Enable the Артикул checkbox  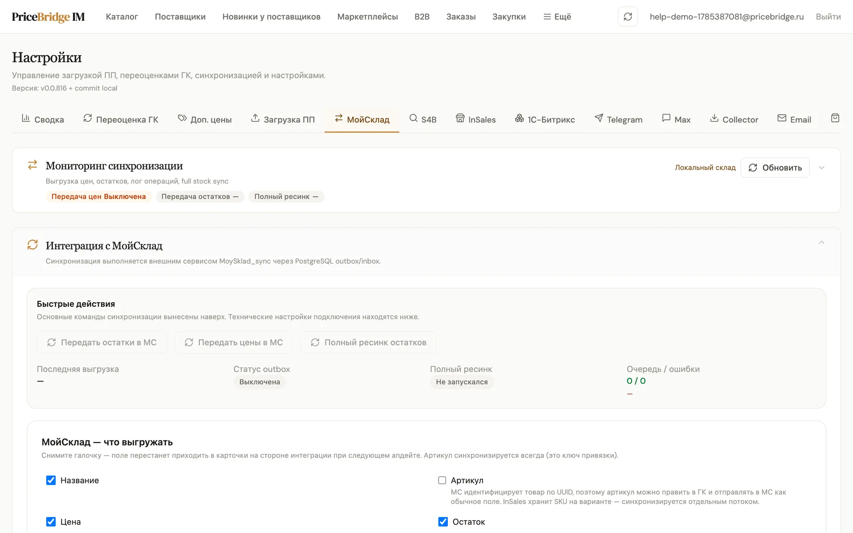pyautogui.click(x=442, y=480)
